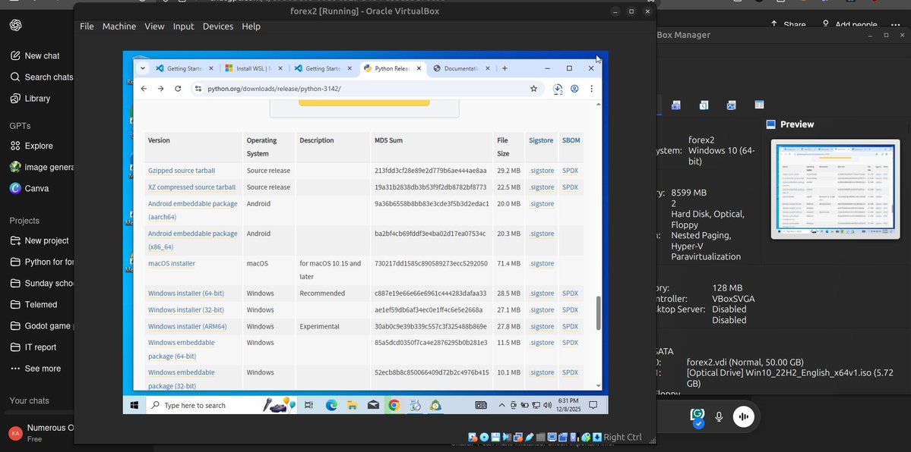Launch Microsoft Edge from the taskbar
The image size is (911, 452).
coord(331,405)
